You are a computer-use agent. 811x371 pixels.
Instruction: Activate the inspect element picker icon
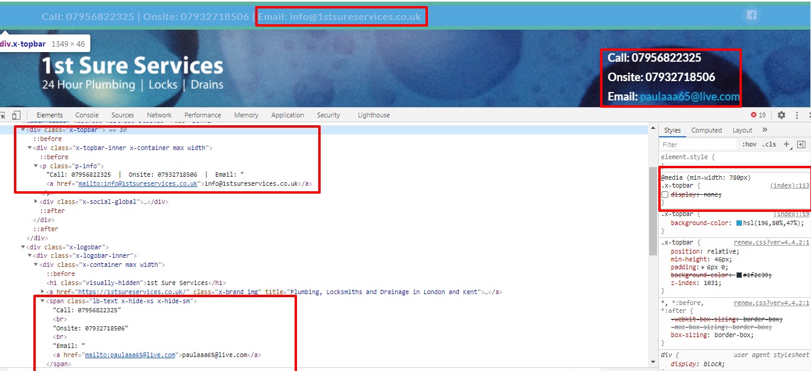pyautogui.click(x=3, y=115)
